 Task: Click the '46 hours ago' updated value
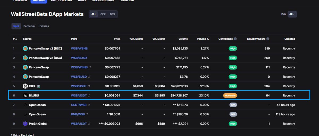point(285,105)
